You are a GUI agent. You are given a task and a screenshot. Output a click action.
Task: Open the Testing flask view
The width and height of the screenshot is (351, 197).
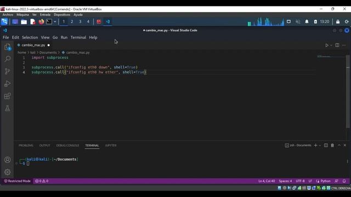(7, 108)
